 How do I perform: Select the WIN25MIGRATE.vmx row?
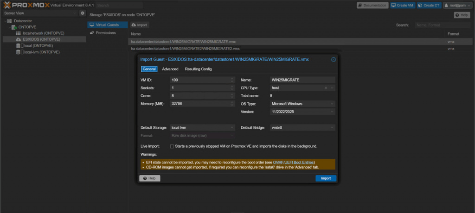pyautogui.click(x=301, y=42)
